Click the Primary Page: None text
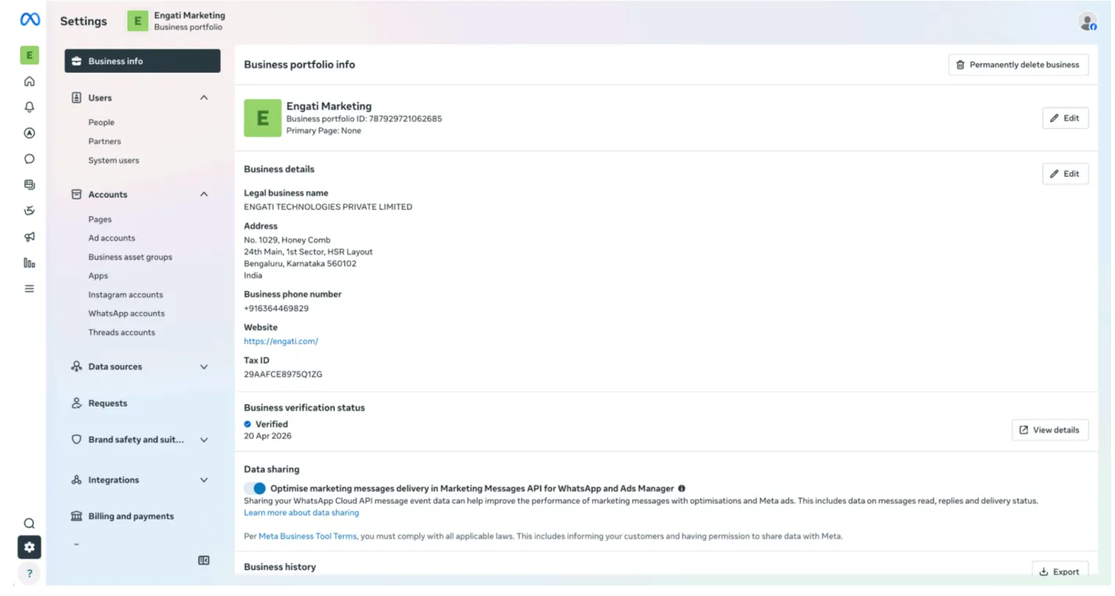 (324, 131)
